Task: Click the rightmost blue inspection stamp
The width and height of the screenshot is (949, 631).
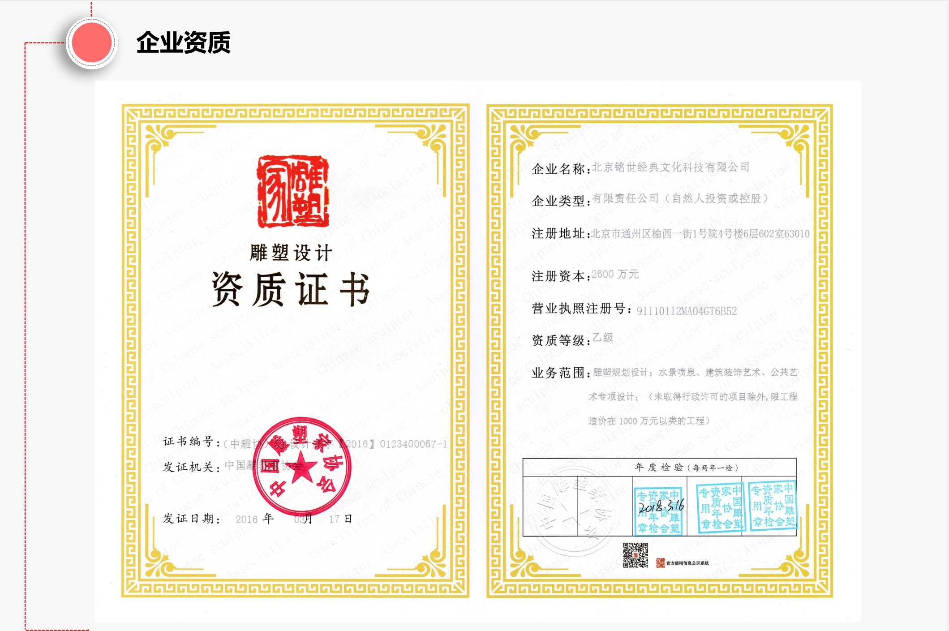Action: (773, 506)
